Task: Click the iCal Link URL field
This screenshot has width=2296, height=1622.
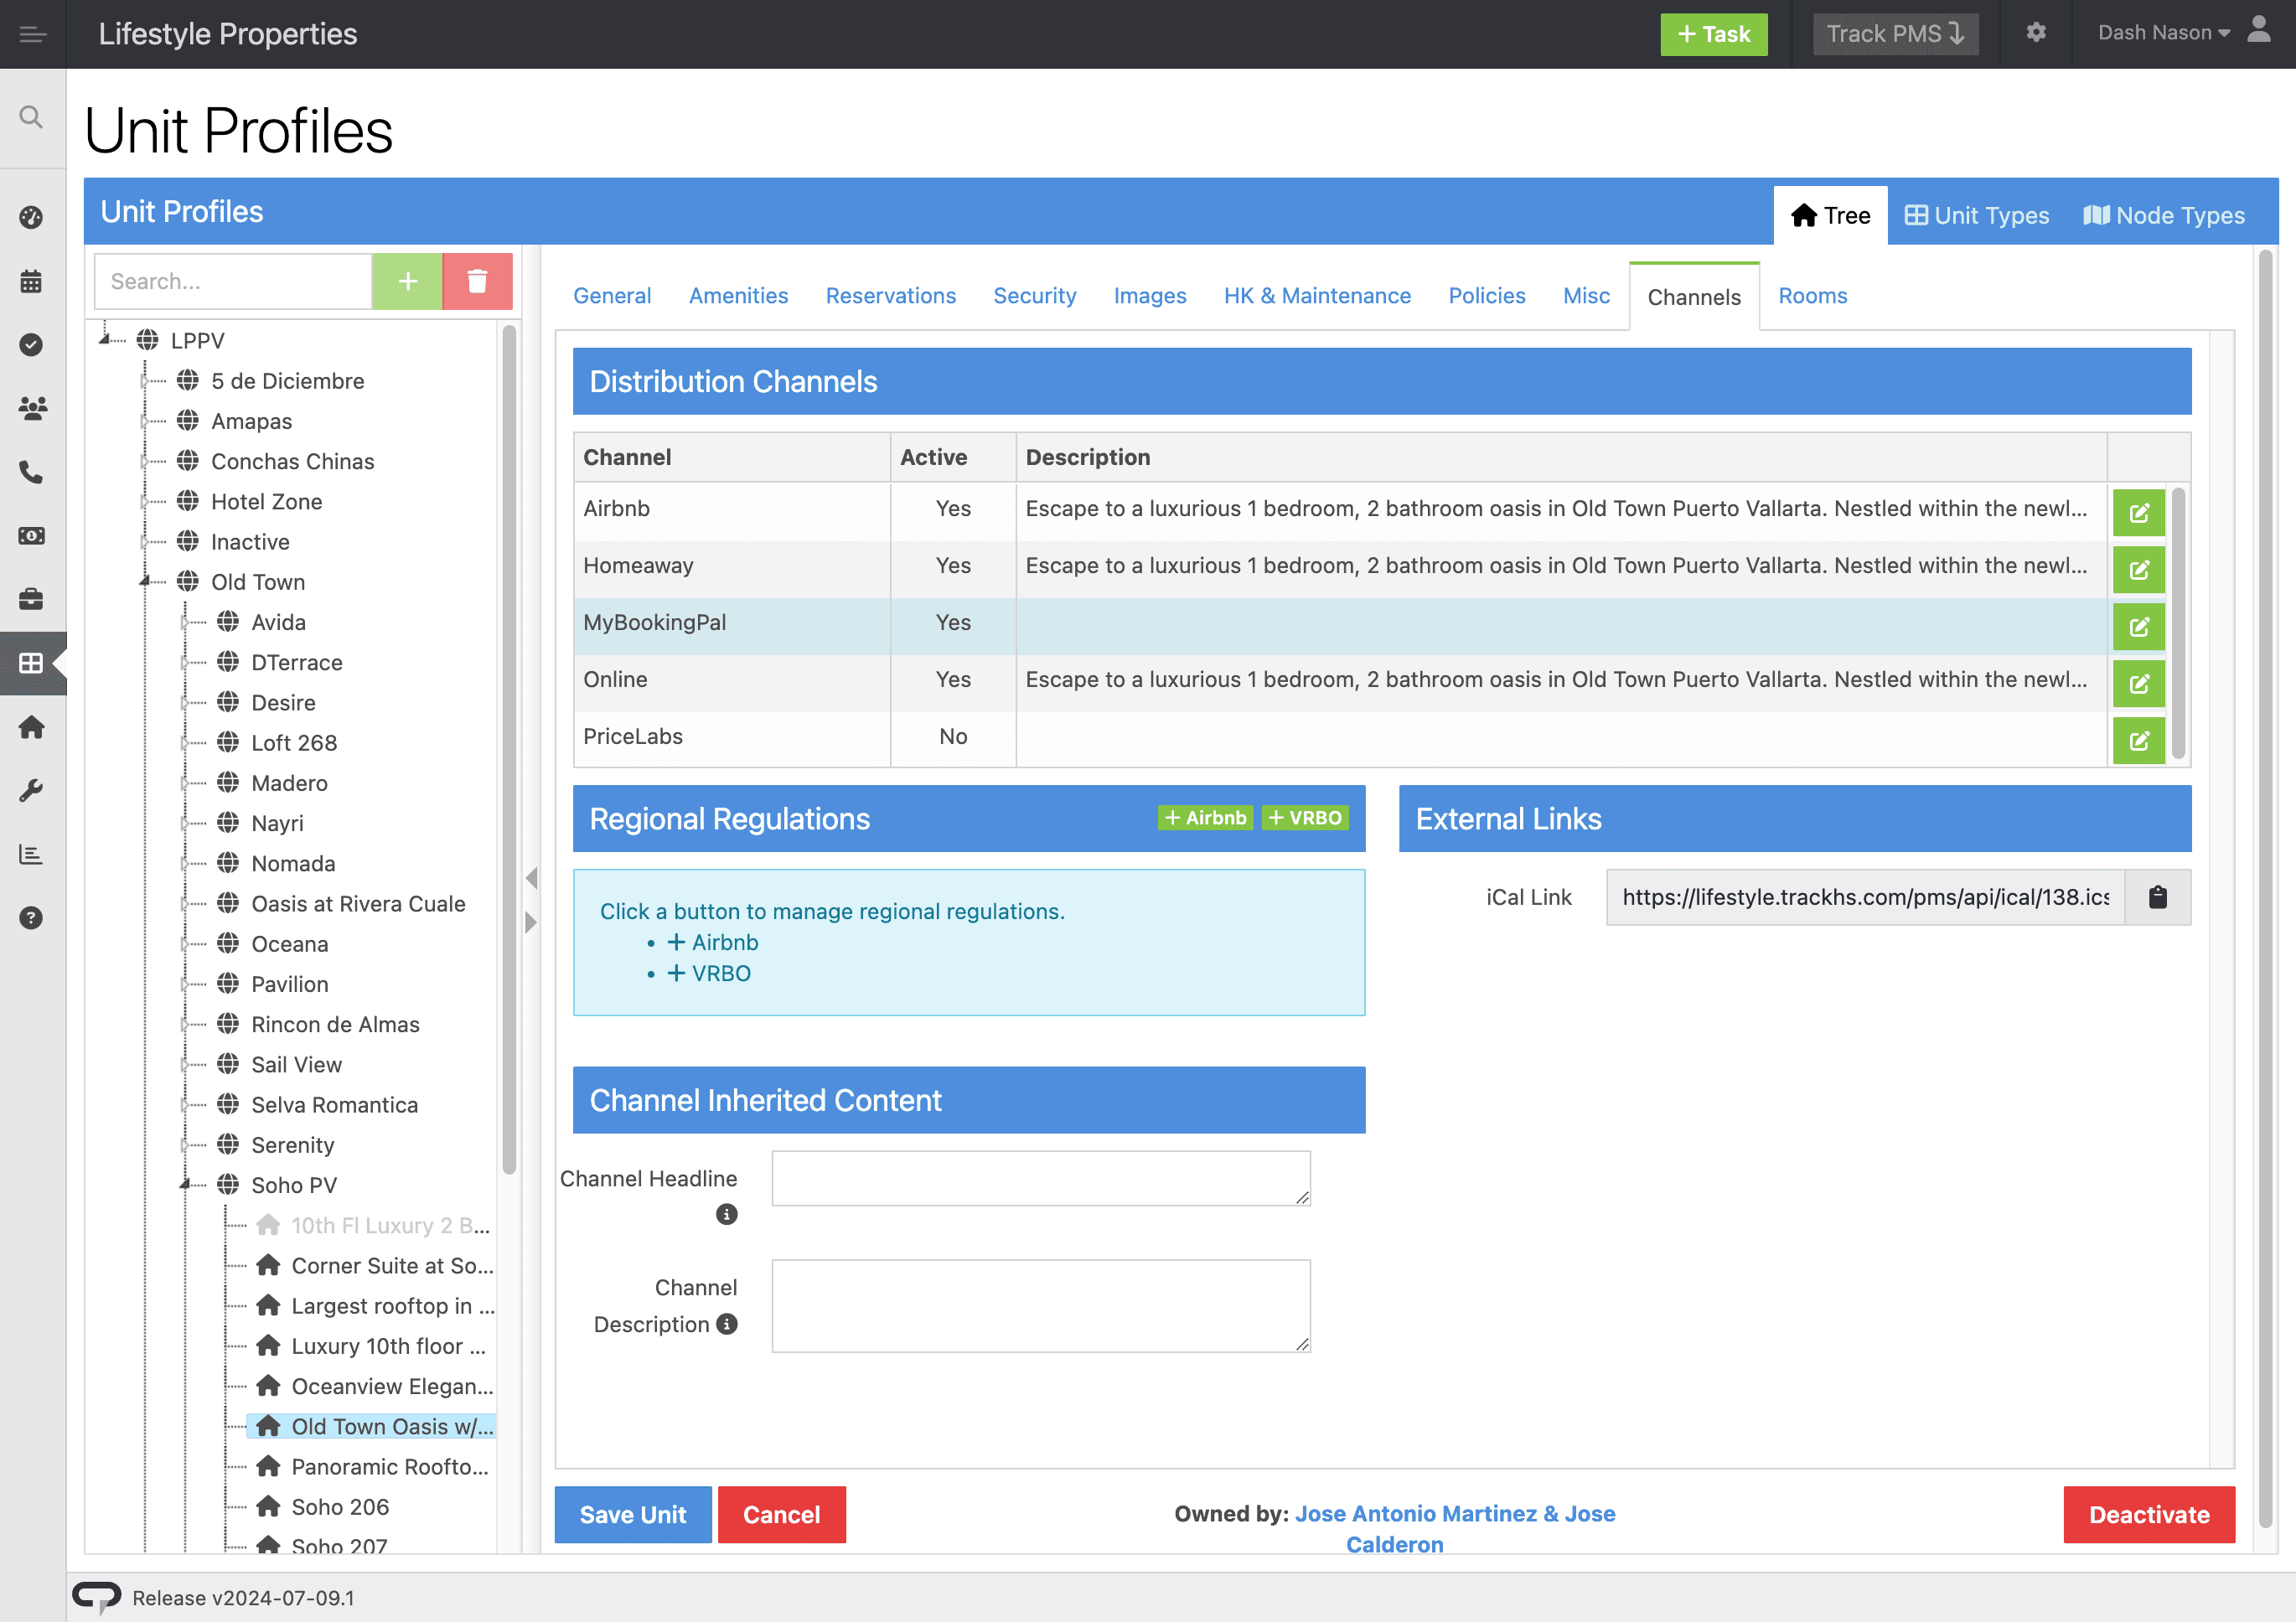Action: 1865,897
